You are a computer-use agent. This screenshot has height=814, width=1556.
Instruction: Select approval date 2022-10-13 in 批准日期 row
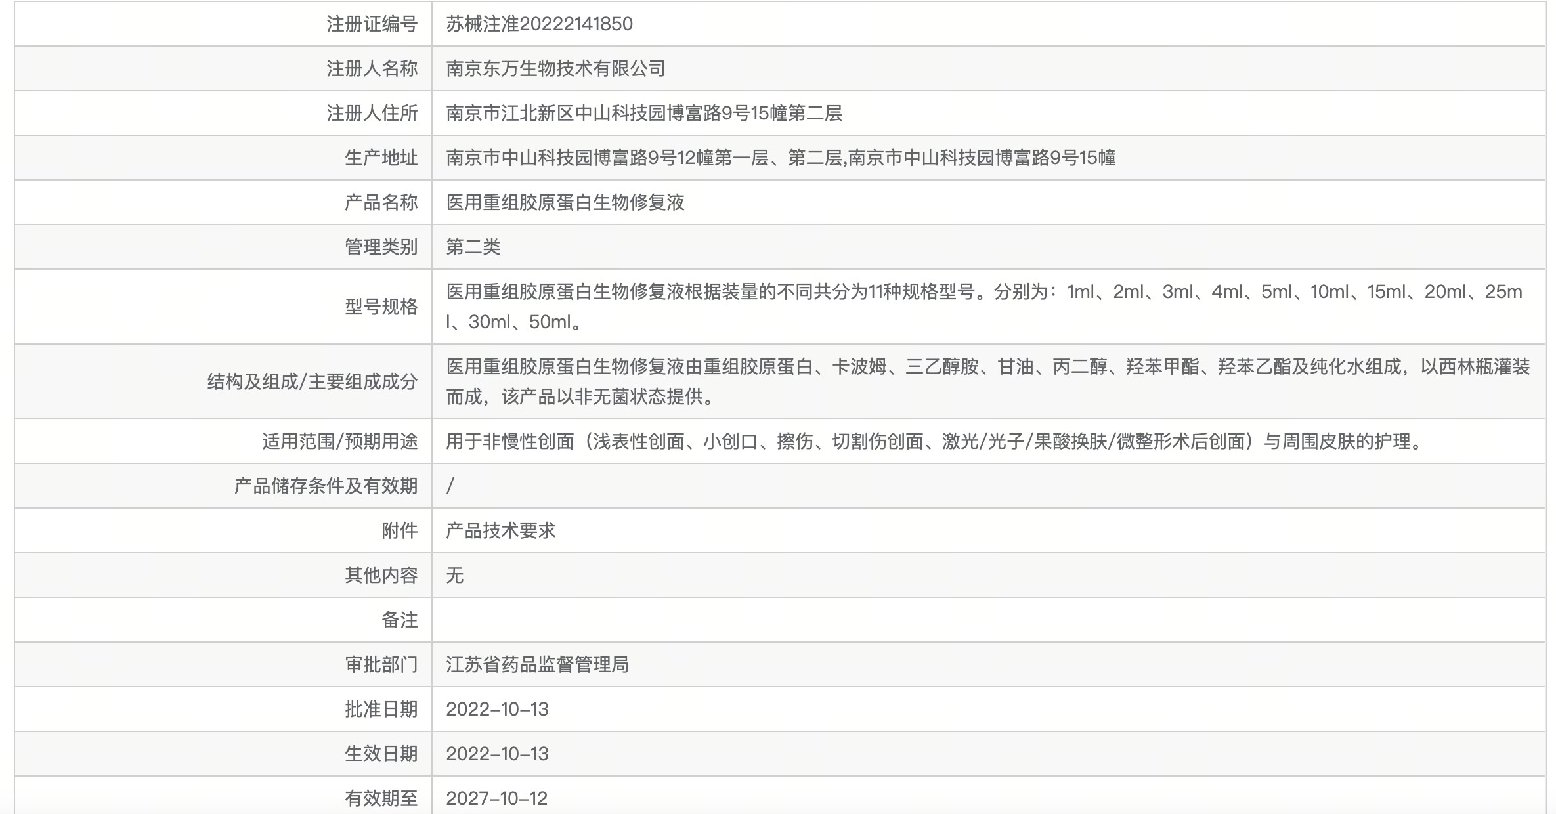497,709
